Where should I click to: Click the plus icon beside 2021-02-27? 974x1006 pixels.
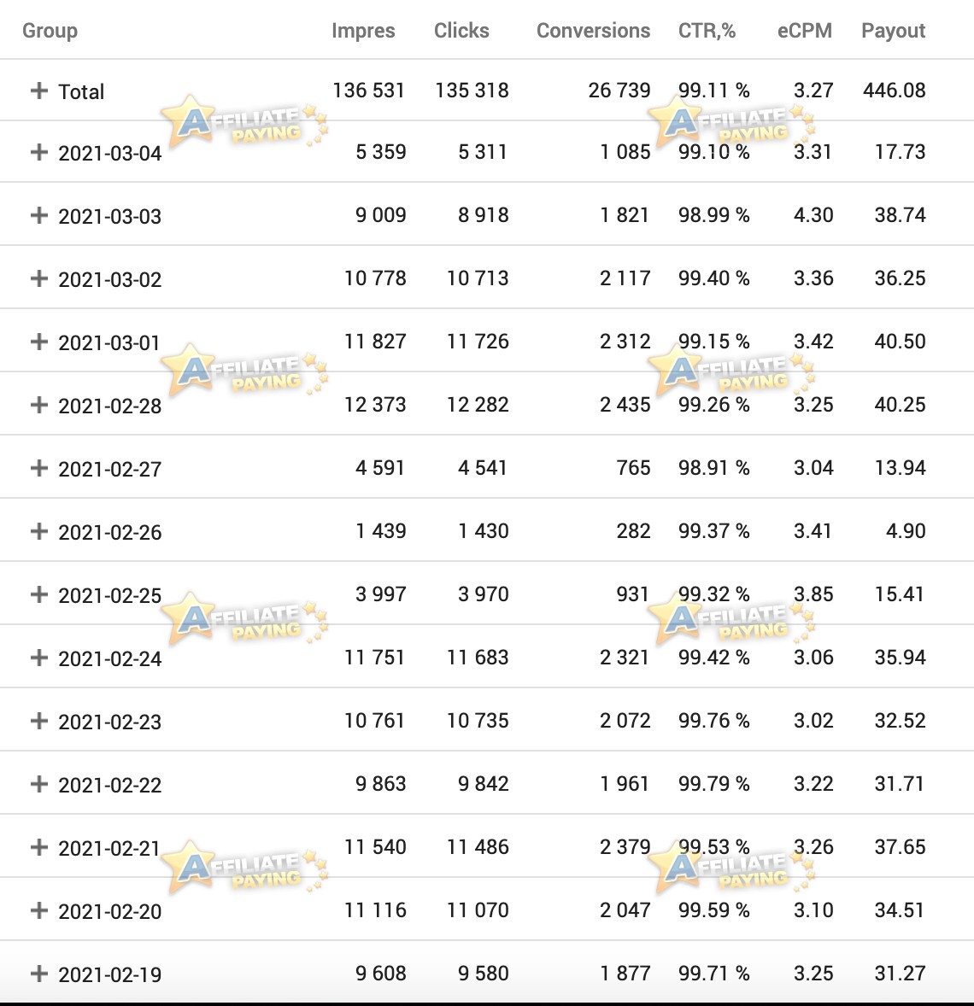click(x=39, y=468)
